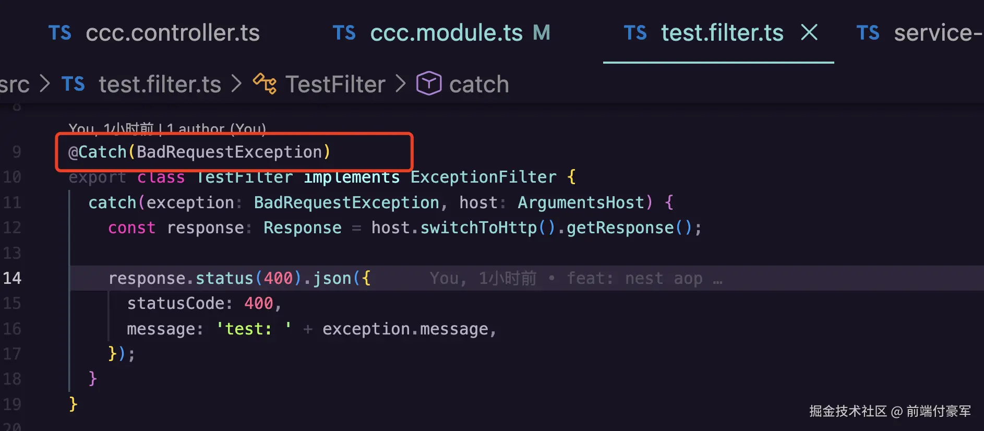Select src in the breadcrumb path
The height and width of the screenshot is (431, 984).
(x=15, y=84)
